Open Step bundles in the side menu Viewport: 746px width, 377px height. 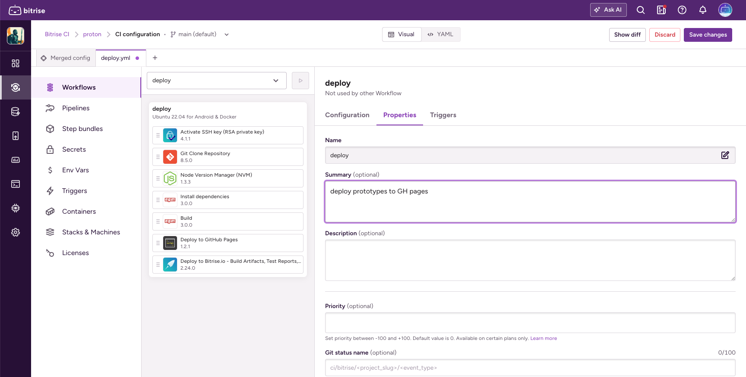click(86, 129)
